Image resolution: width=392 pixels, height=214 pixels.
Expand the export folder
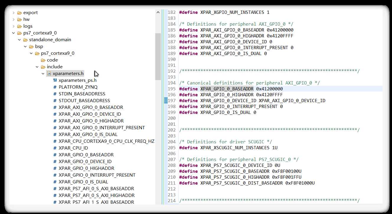(14, 13)
